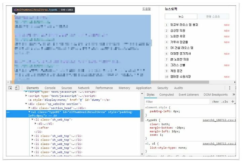
Task: Expand text/javascript script node above dummy anchor
Action: pos(26,96)
